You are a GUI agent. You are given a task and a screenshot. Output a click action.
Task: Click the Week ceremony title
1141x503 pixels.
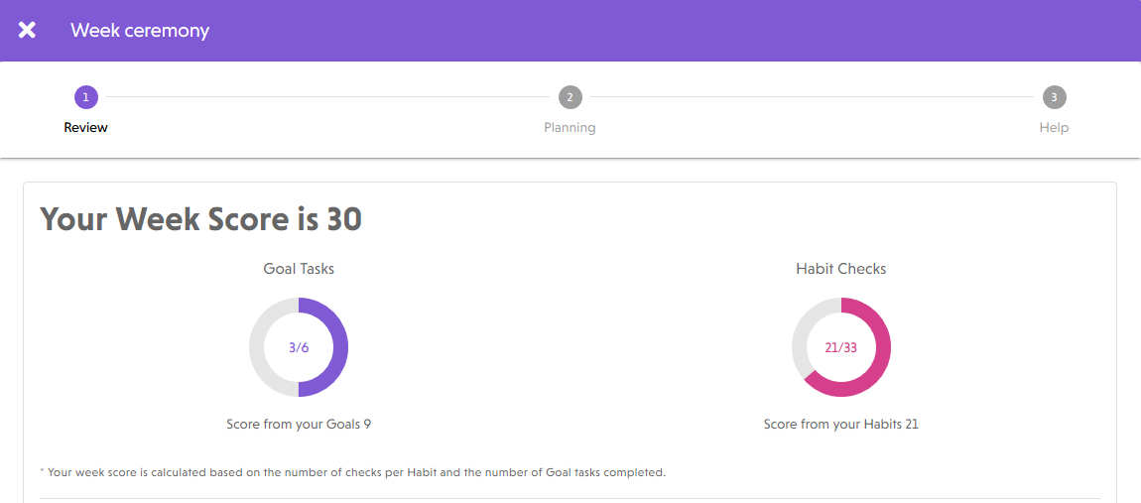pyautogui.click(x=140, y=30)
